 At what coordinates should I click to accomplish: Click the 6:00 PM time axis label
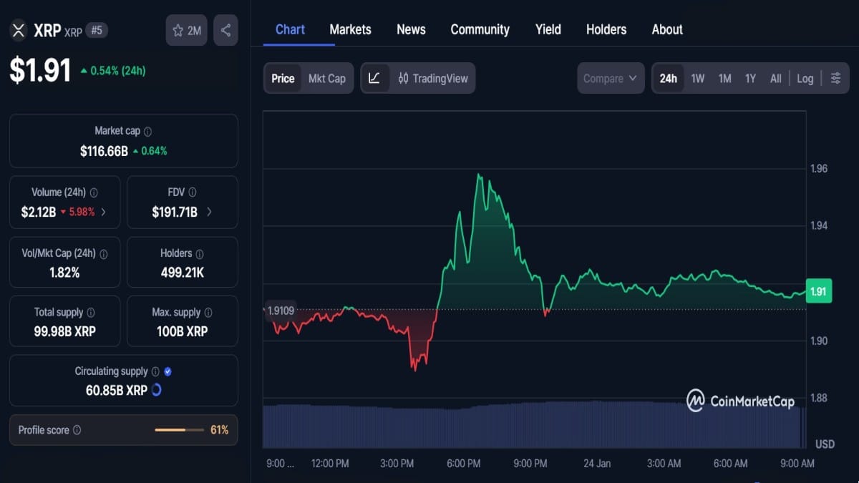pyautogui.click(x=463, y=464)
